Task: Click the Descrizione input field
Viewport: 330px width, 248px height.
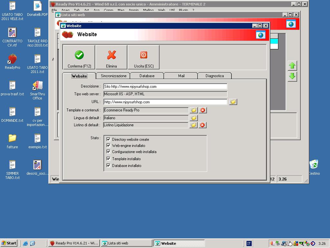Action: pos(165,87)
